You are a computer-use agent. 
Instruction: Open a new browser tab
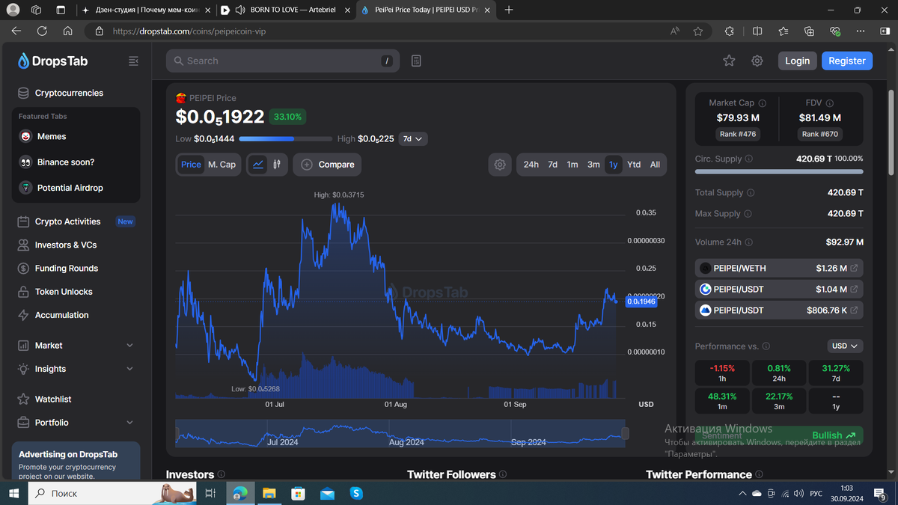click(510, 10)
